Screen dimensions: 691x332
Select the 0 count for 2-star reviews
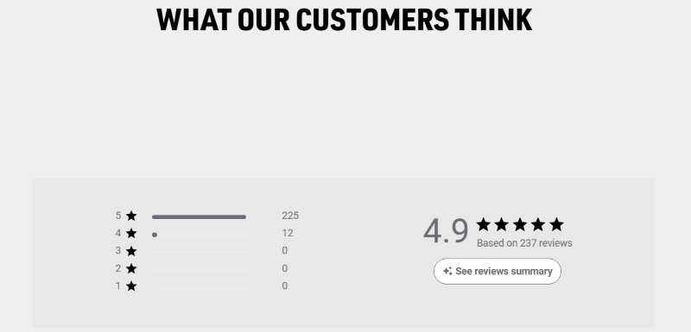pyautogui.click(x=285, y=269)
